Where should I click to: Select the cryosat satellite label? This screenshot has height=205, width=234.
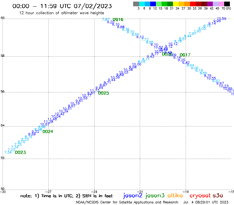(x=200, y=196)
